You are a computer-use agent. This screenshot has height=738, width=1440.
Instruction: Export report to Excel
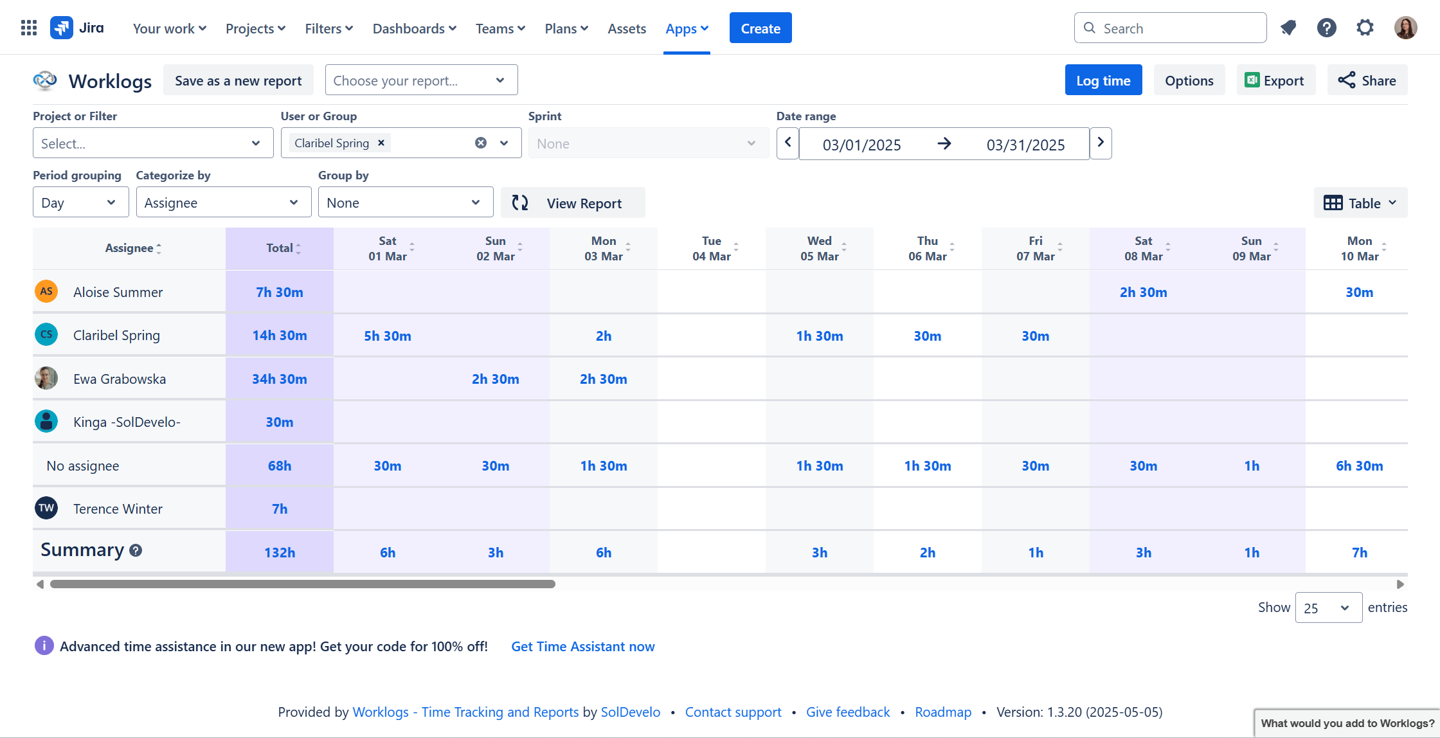(x=1275, y=80)
